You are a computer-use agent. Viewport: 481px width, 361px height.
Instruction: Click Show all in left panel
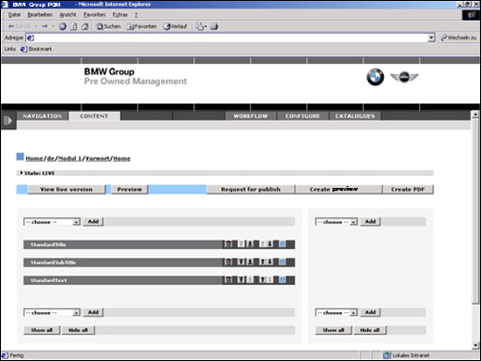tap(42, 330)
